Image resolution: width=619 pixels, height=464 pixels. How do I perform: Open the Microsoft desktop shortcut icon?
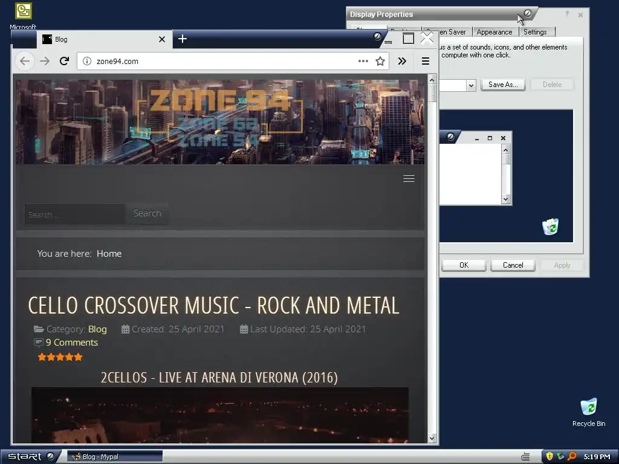24,16
